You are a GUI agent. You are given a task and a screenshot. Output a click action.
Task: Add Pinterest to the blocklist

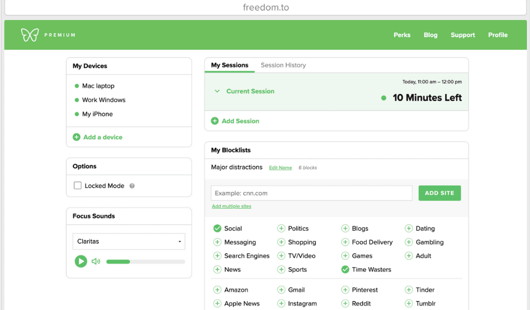345,290
